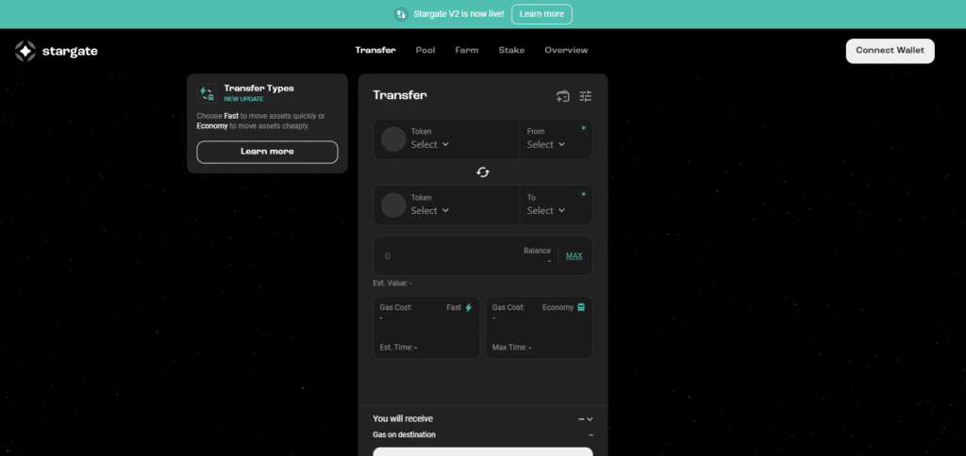Click the destination token placeholder circle

click(x=393, y=205)
